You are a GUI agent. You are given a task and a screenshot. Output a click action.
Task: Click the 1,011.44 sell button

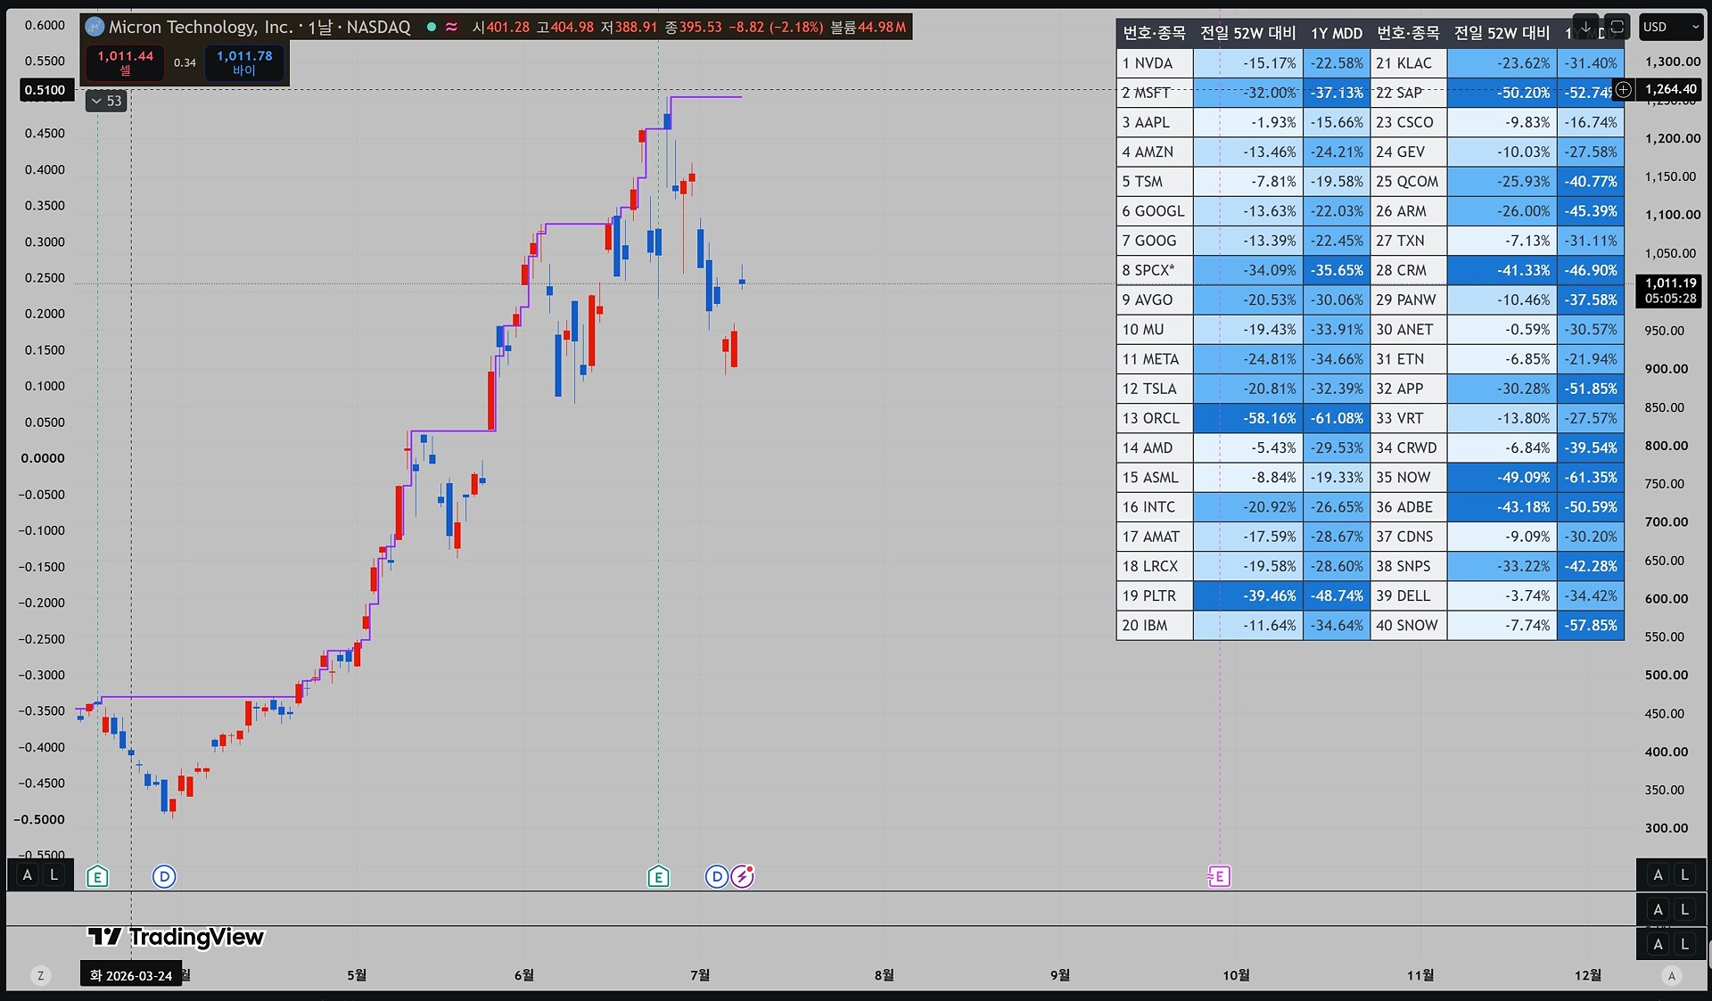126,62
